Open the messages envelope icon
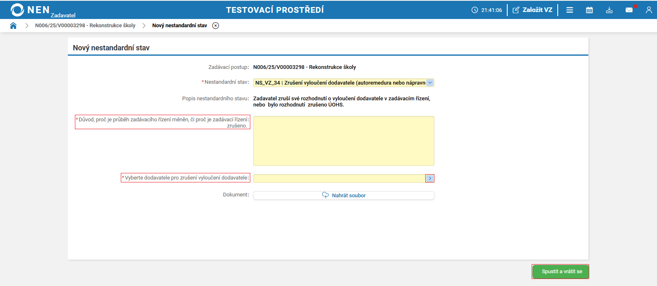The height and width of the screenshot is (286, 657). (629, 10)
